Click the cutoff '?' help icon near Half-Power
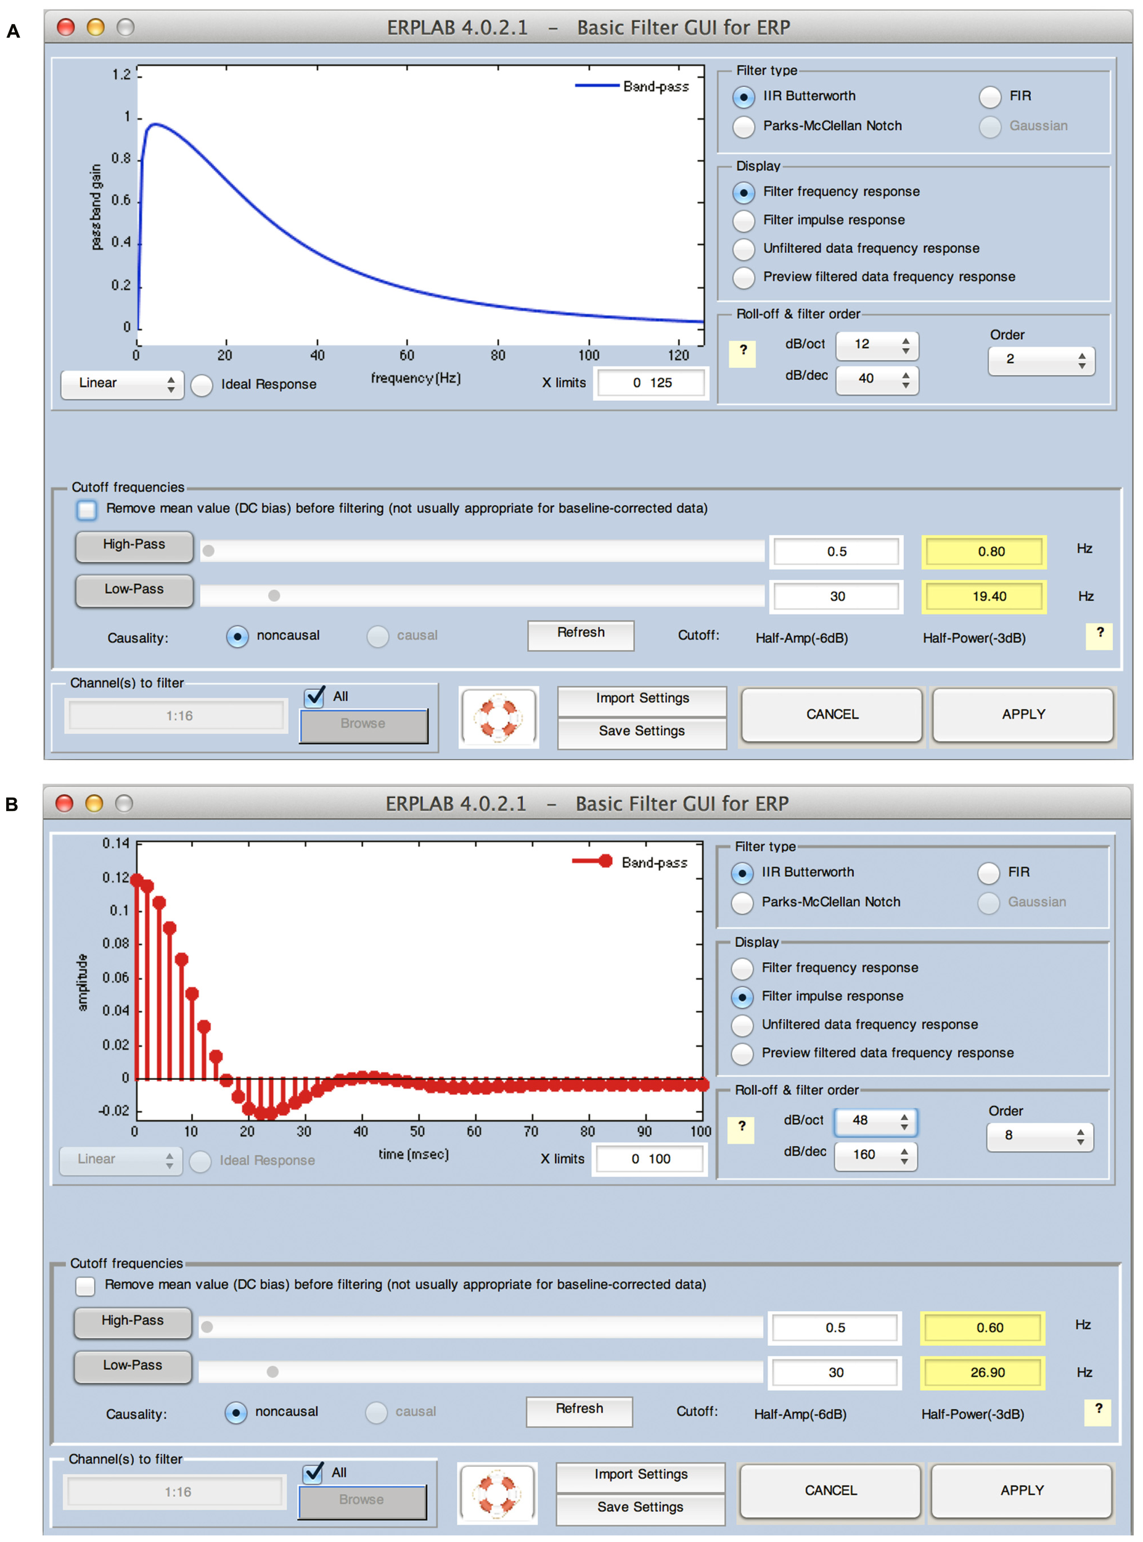This screenshot has height=1542, width=1143. [1100, 637]
